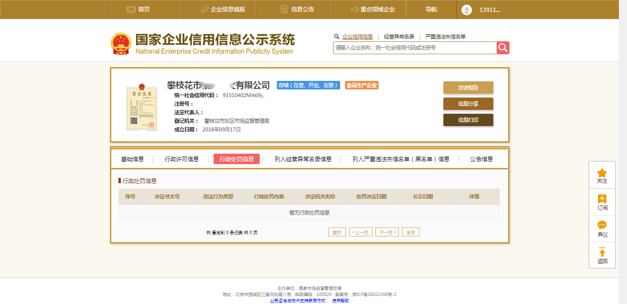Open 重点领域企业 in the top navigation
The width and height of the screenshot is (627, 304).
[372, 10]
